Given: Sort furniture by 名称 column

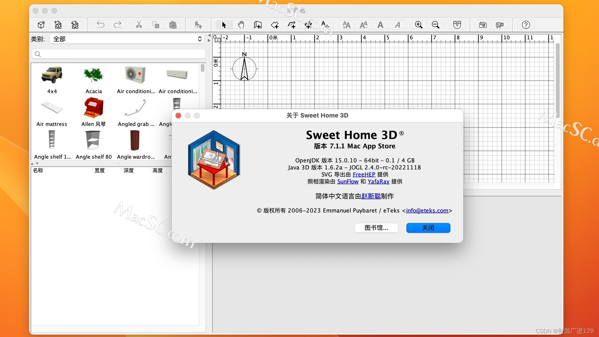Looking at the screenshot, I should click(x=62, y=170).
